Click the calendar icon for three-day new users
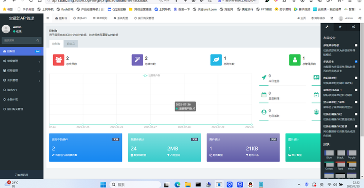 click(x=264, y=95)
